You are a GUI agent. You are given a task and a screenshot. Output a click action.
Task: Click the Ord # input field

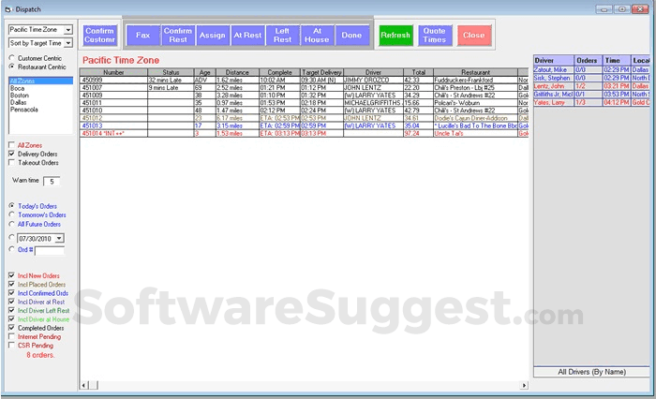coord(50,250)
